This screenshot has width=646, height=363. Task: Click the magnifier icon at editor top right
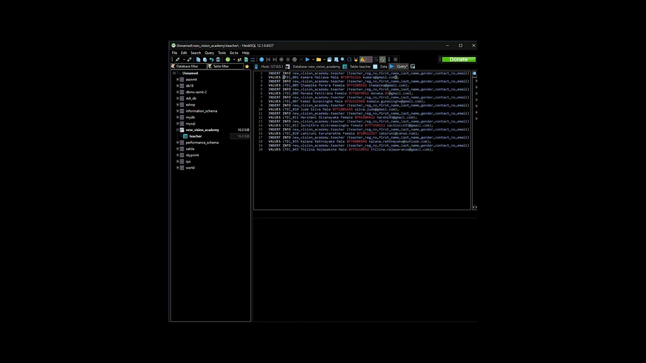[x=474, y=74]
